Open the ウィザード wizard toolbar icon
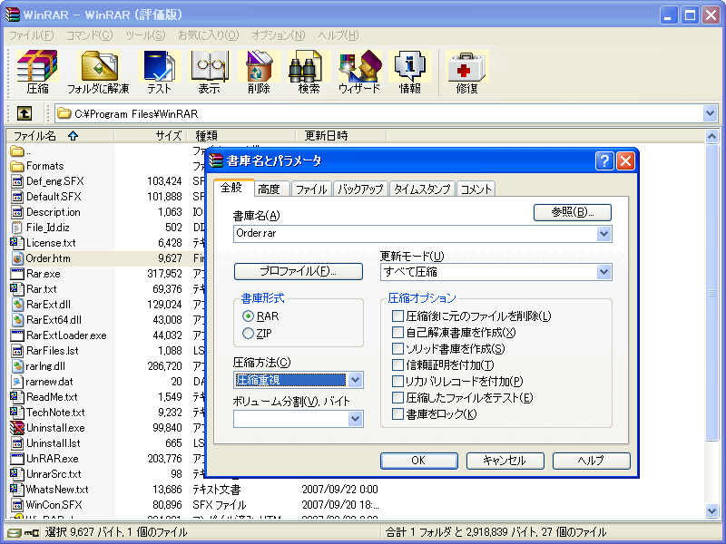726x544 pixels. pos(359,73)
